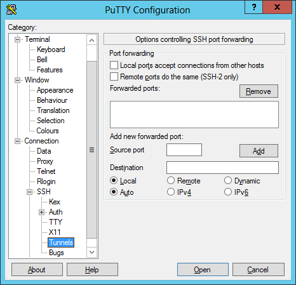Click the category list scroll down arrow
Image resolution: width=296 pixels, height=285 pixels.
pyautogui.click(x=91, y=252)
